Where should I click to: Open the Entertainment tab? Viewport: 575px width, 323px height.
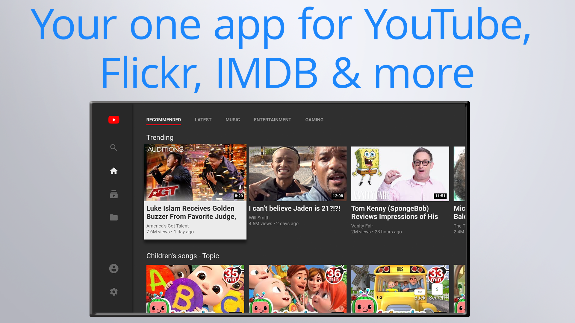tap(273, 120)
